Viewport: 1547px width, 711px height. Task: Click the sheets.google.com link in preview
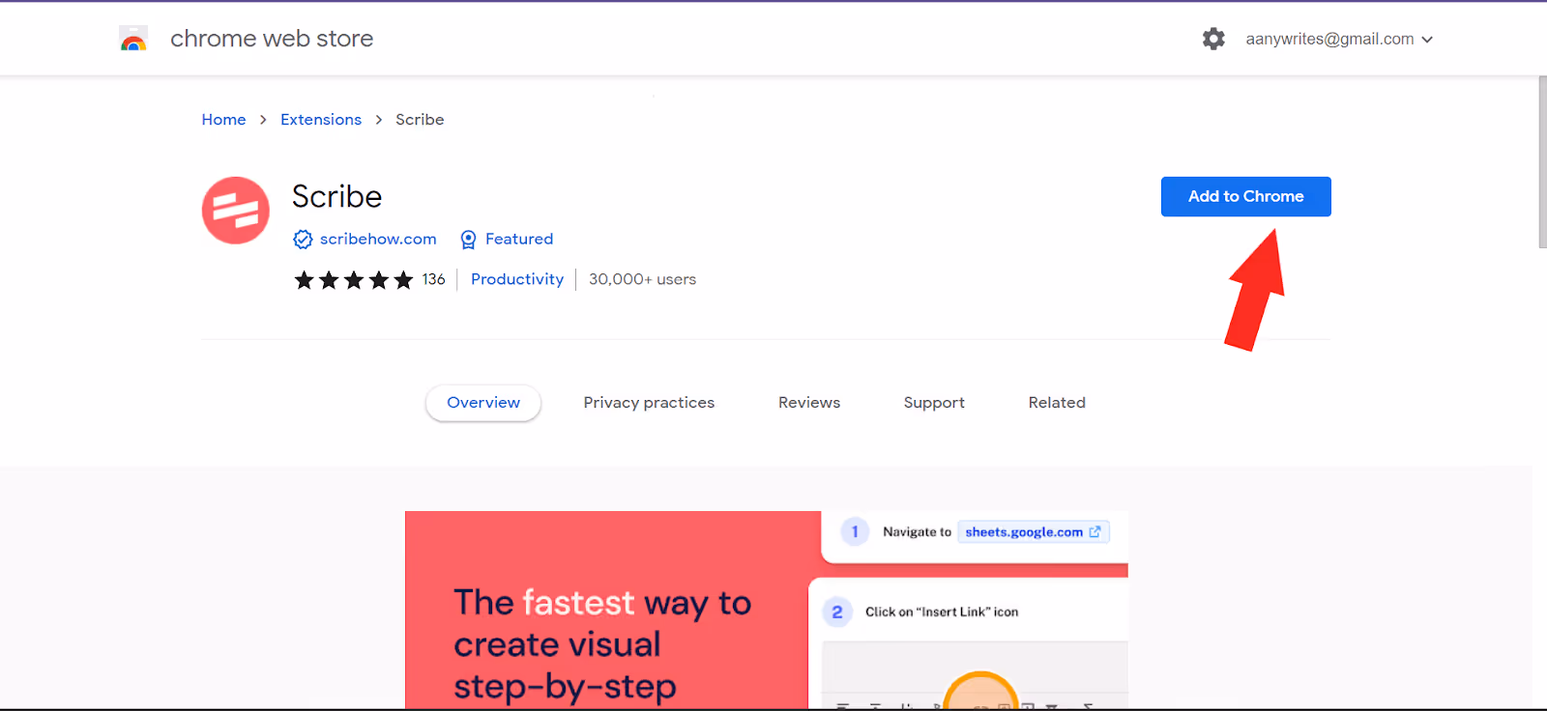coord(1033,532)
